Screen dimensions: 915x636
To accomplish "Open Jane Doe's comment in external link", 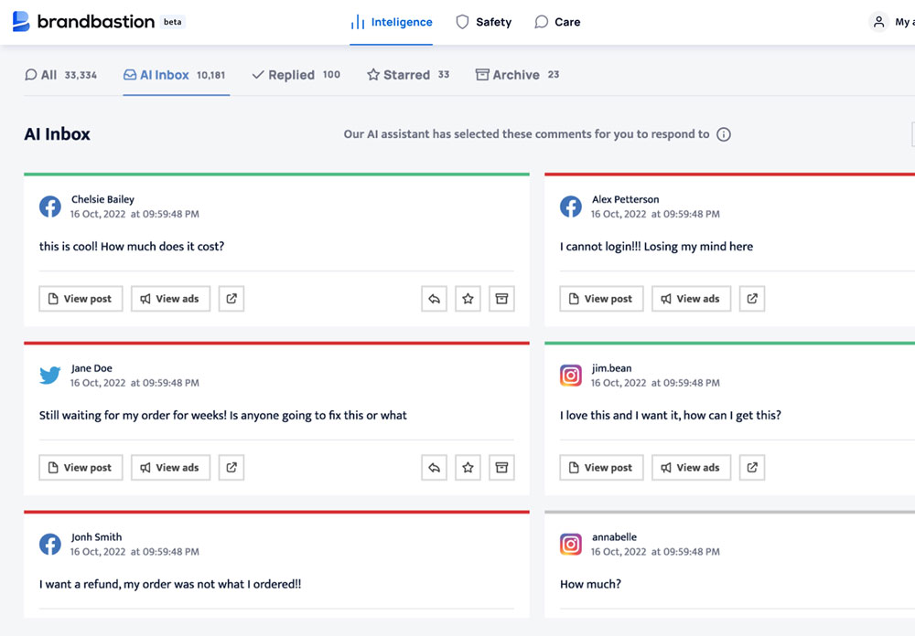I will click(x=231, y=468).
